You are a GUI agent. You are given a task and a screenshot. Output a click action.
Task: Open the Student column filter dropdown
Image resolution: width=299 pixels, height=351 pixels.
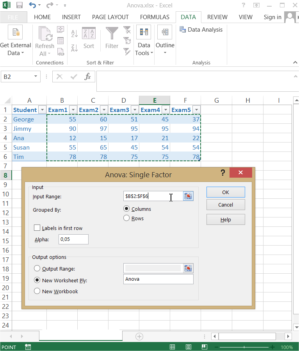click(x=42, y=110)
